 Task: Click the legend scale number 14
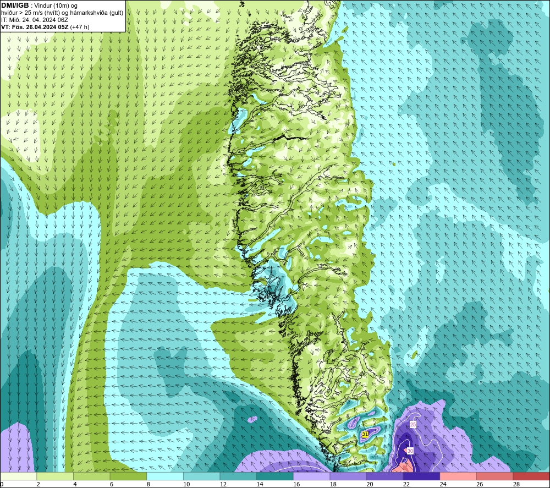coord(260,485)
